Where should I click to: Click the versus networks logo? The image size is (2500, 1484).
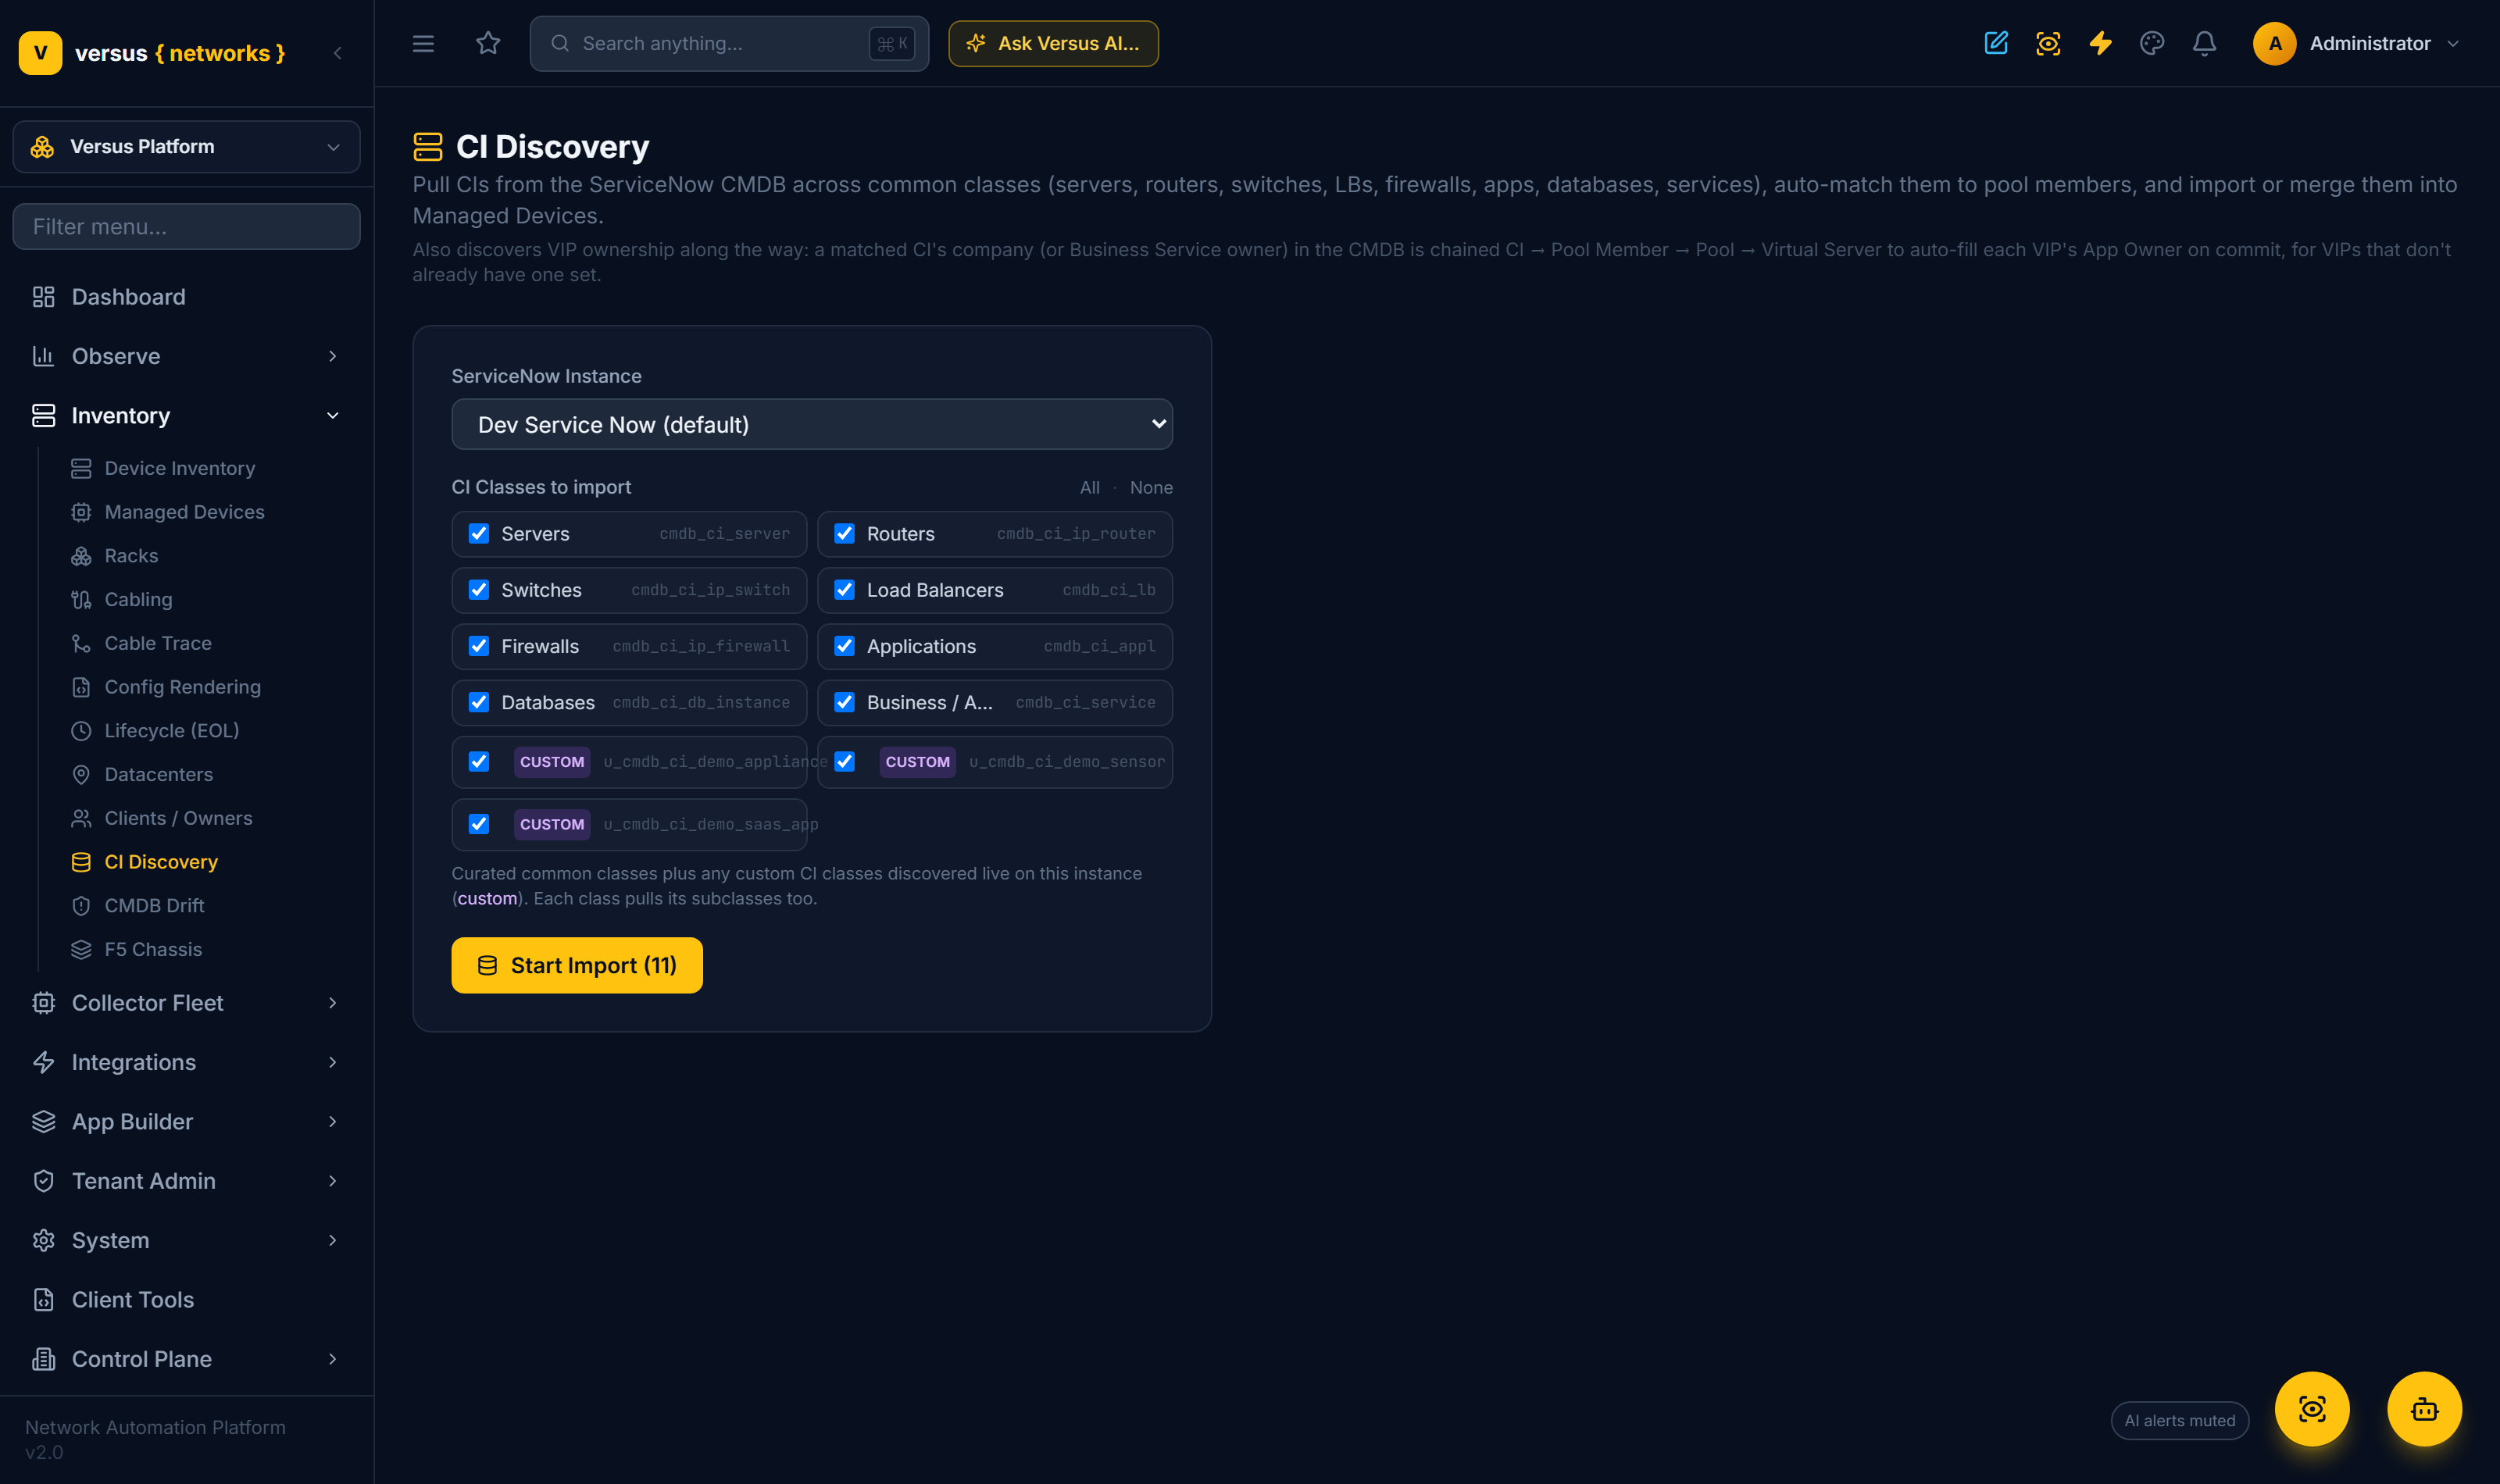[x=152, y=53]
